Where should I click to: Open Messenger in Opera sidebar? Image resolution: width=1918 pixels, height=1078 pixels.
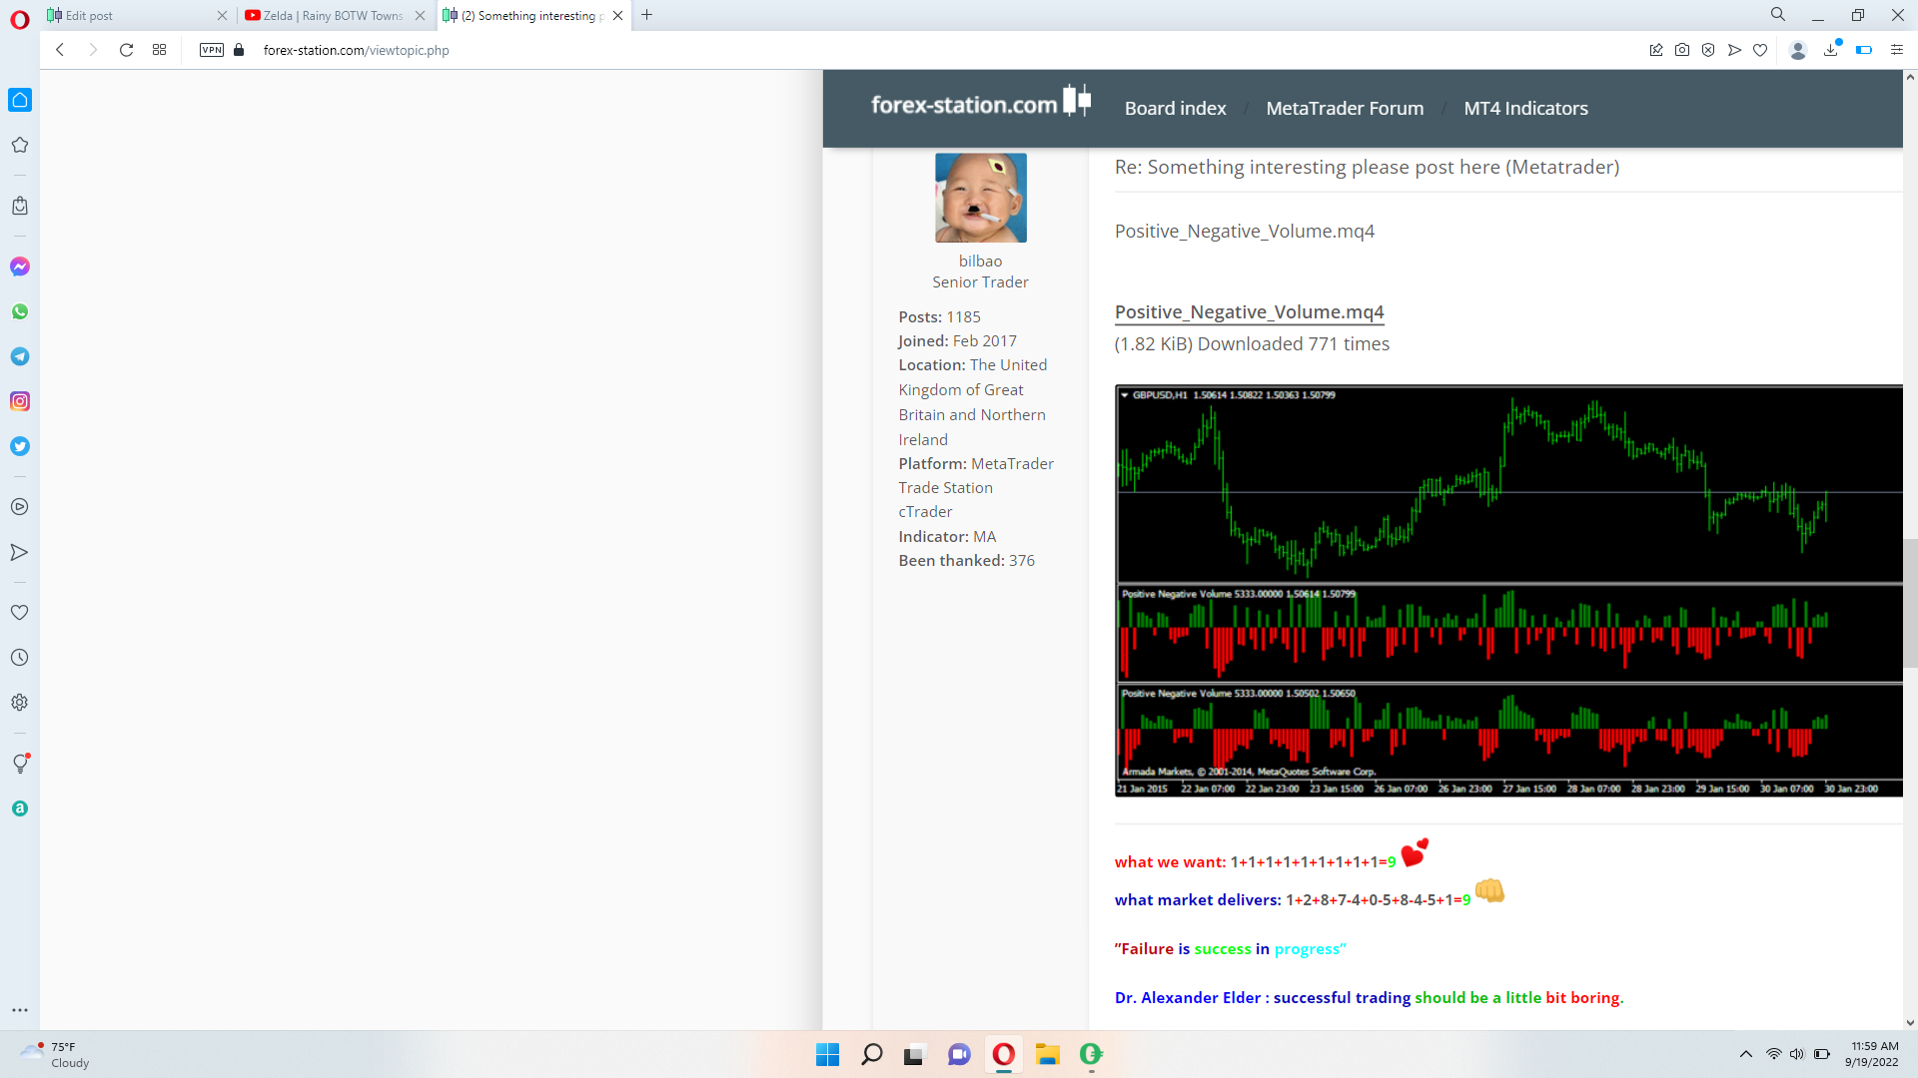20,267
